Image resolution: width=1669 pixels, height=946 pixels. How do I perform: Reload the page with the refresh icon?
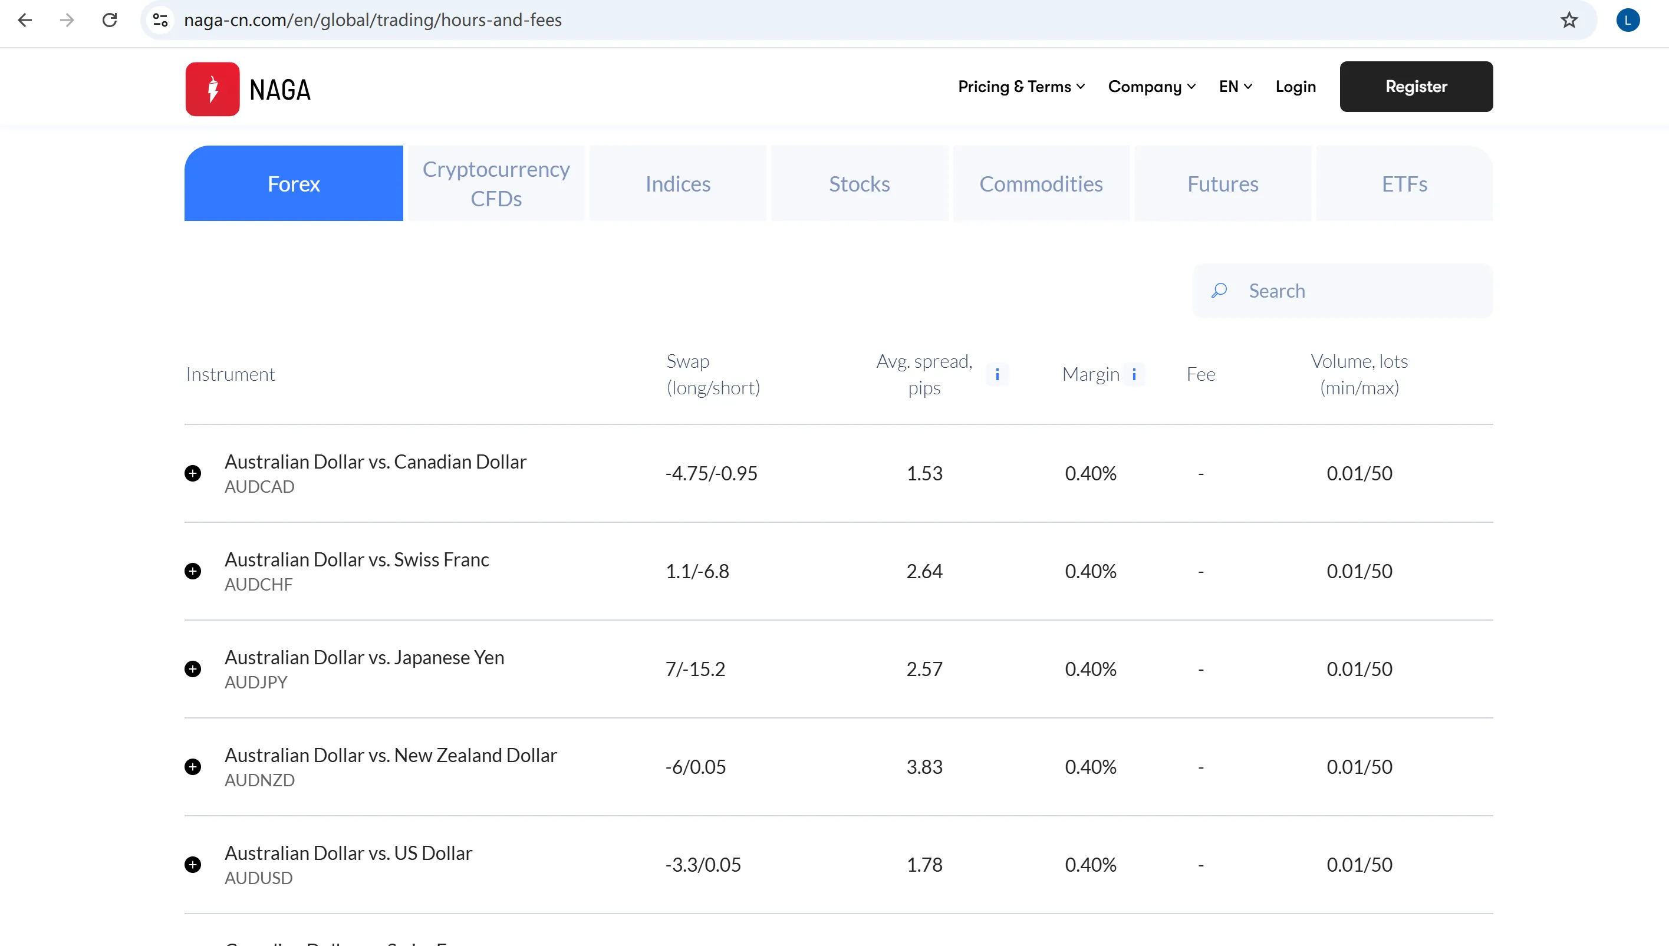tap(110, 20)
